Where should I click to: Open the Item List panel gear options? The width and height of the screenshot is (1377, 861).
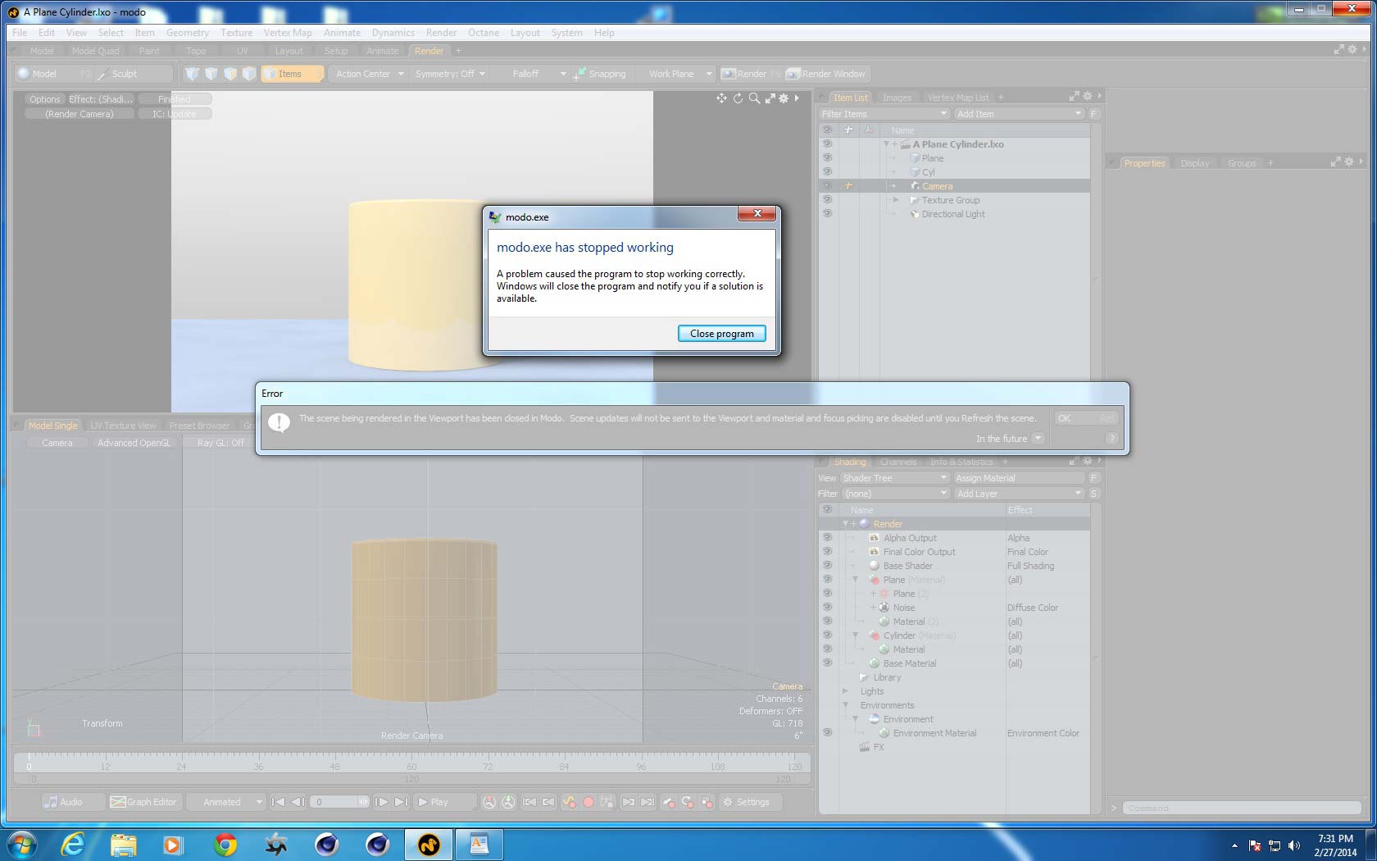[1088, 97]
